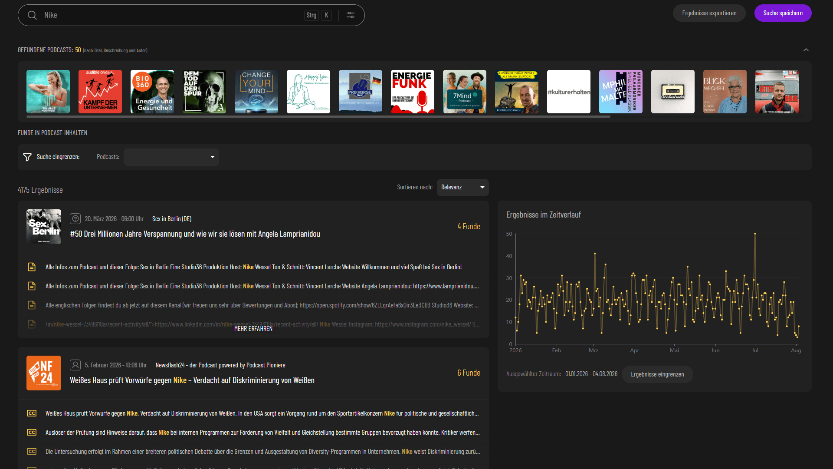Click snippet starting 'Auslöser der Prüfung sind Hinweise'
This screenshot has height=469, width=833.
[262, 433]
